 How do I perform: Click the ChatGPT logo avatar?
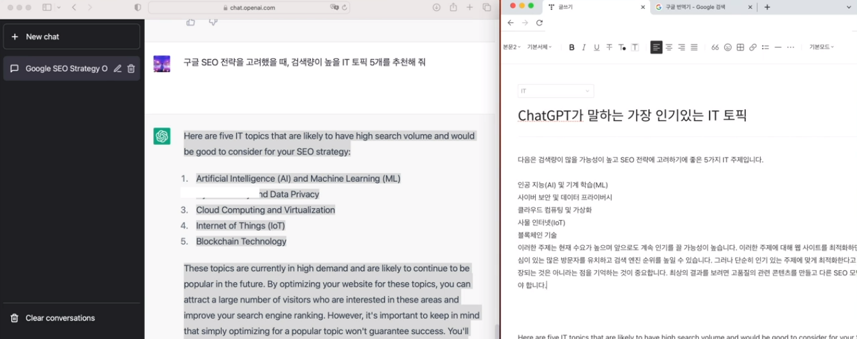[x=162, y=136]
